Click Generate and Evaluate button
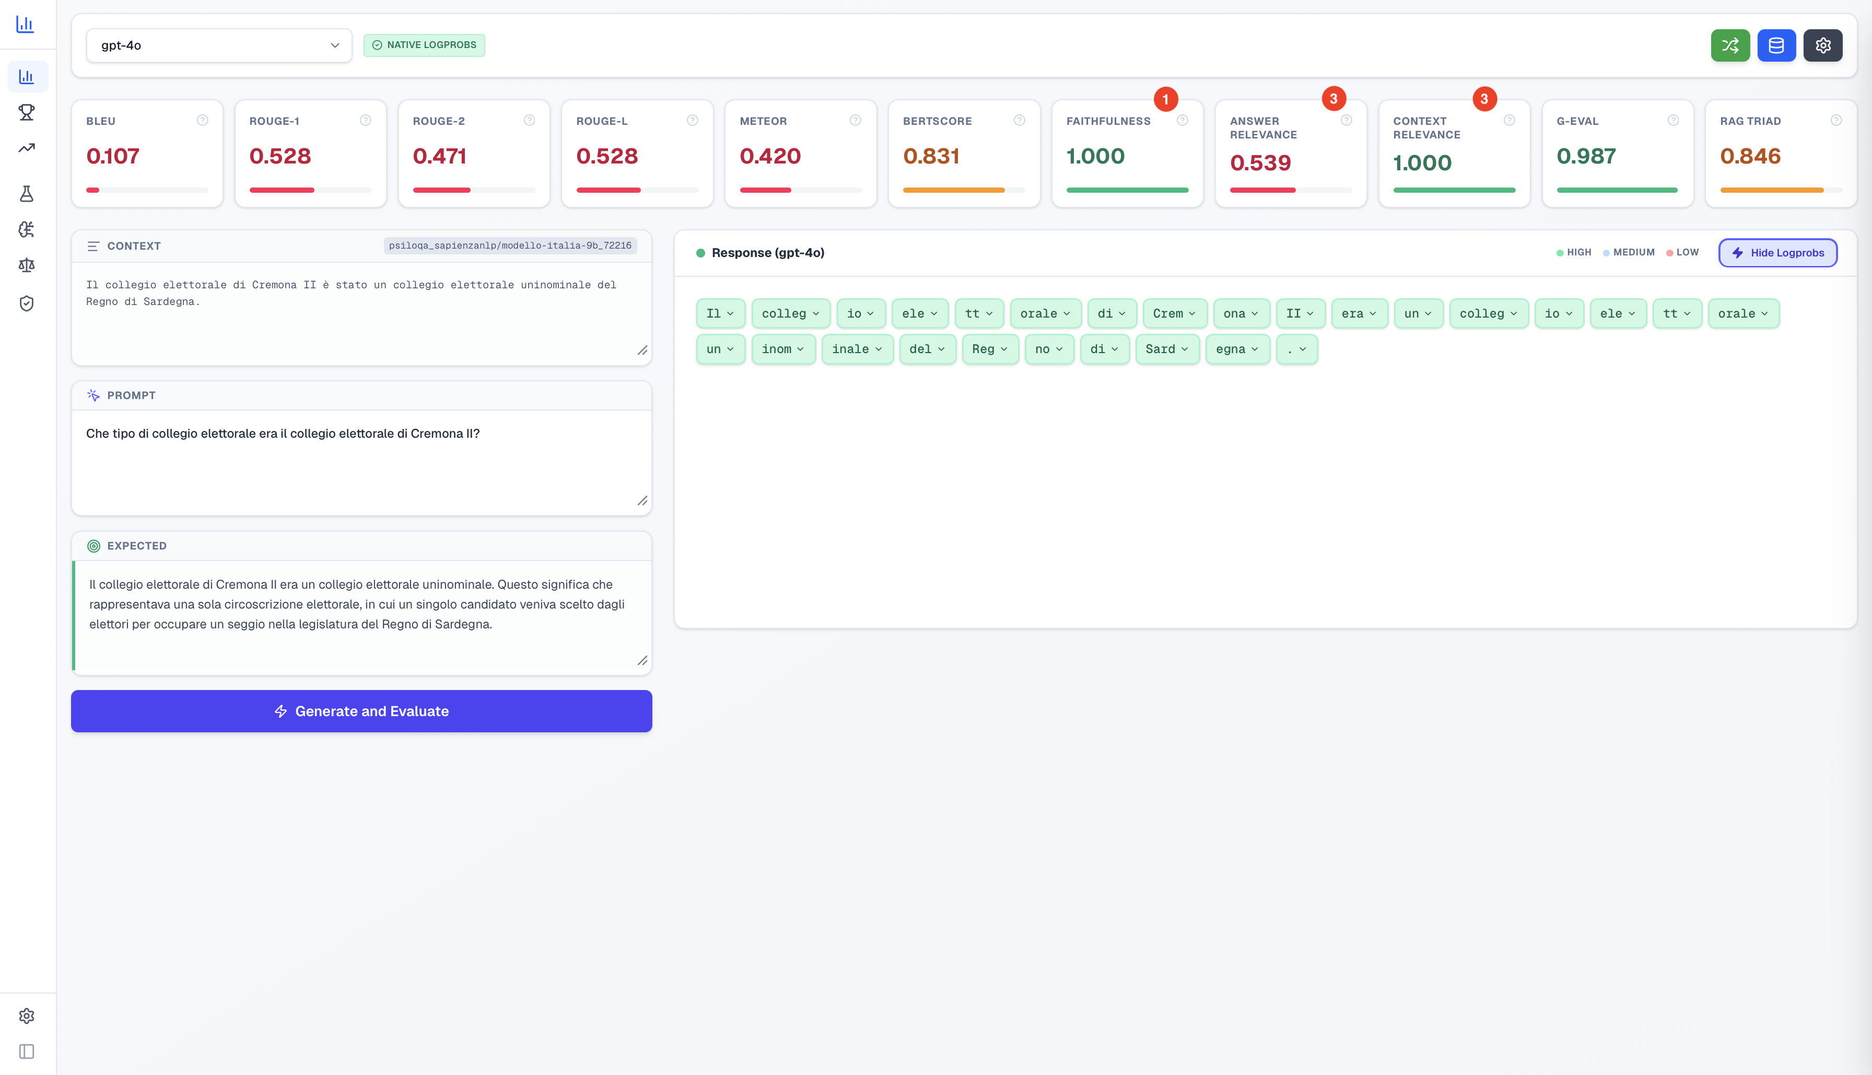 [361, 711]
